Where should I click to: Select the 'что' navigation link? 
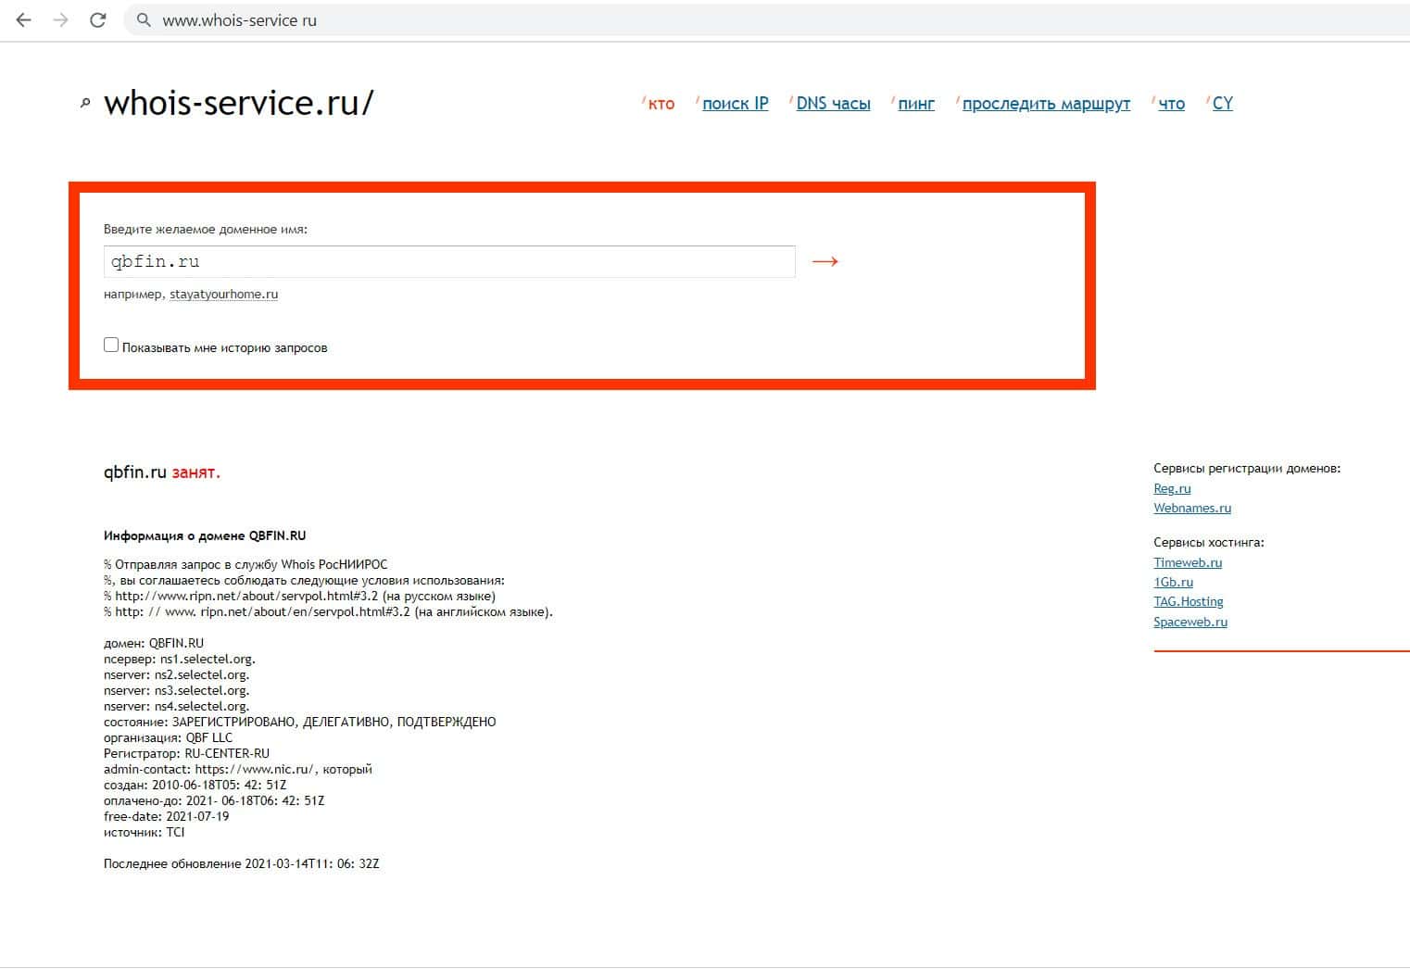pos(1171,104)
